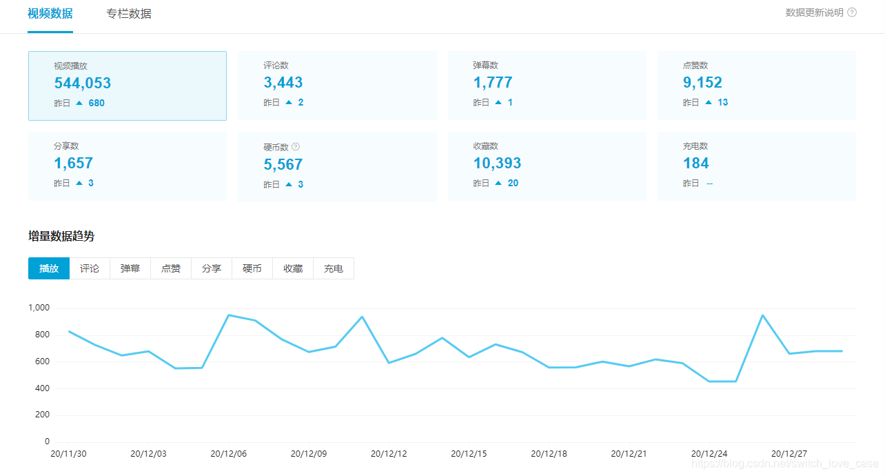Screen dimensions: 885x476
Task: Click the up arrow in the 分享数 card
Action: point(79,184)
